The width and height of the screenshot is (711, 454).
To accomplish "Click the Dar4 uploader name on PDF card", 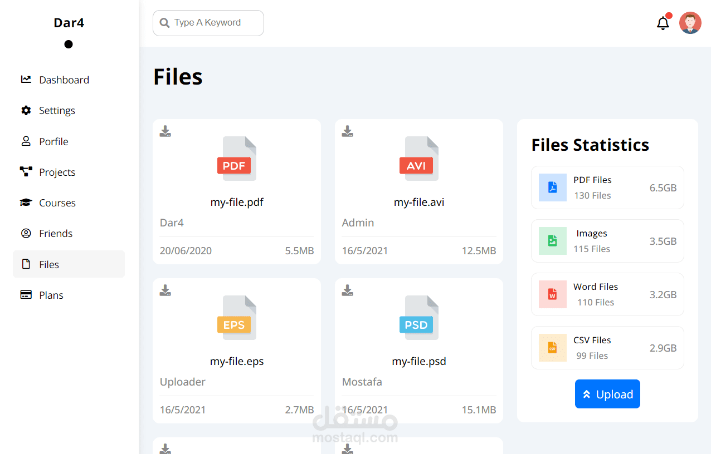I will [172, 223].
